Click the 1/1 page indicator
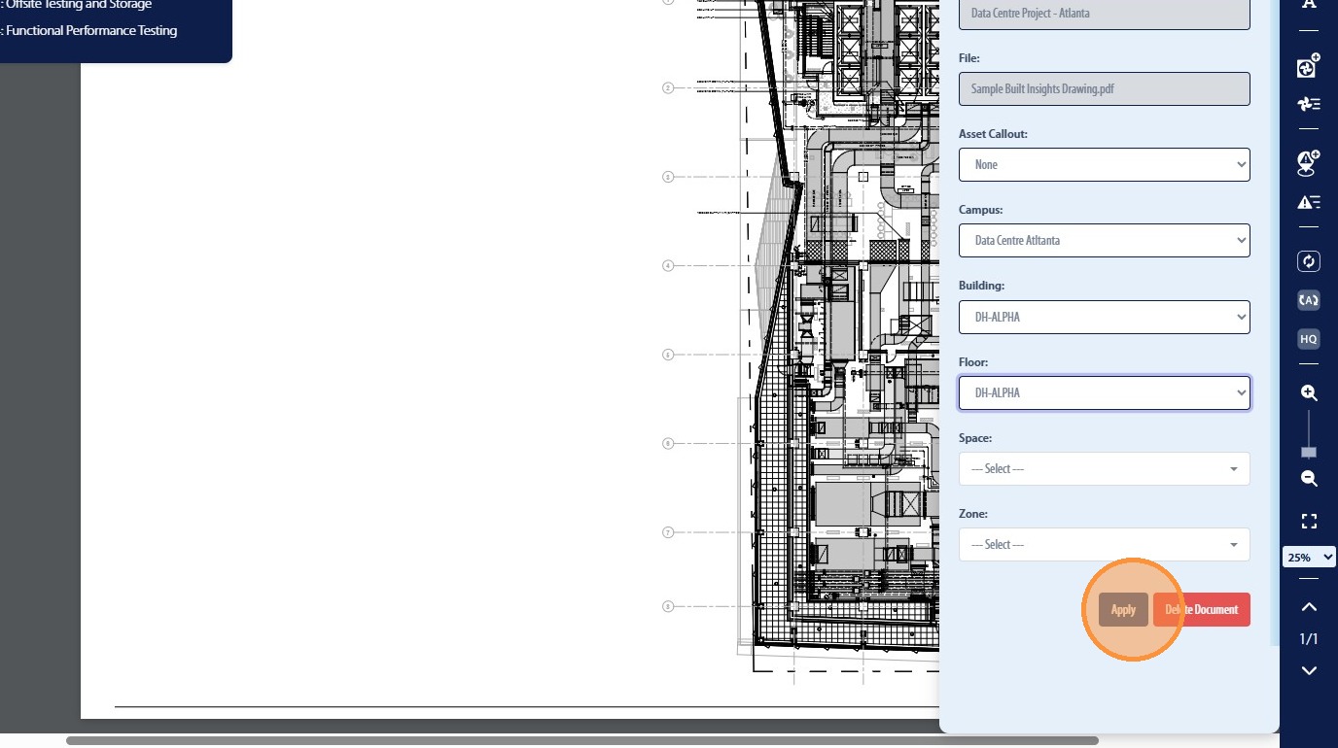 coord(1309,638)
